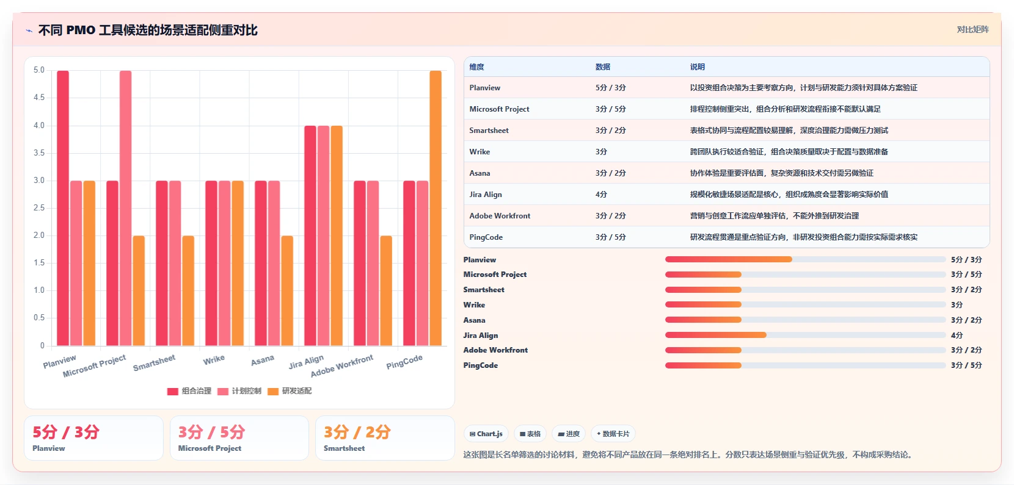Click the Jira Align x-axis label

coord(307,362)
